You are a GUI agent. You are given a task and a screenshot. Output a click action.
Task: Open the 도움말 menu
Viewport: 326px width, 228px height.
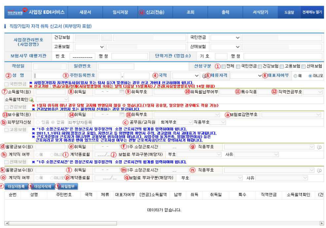(x=289, y=12)
